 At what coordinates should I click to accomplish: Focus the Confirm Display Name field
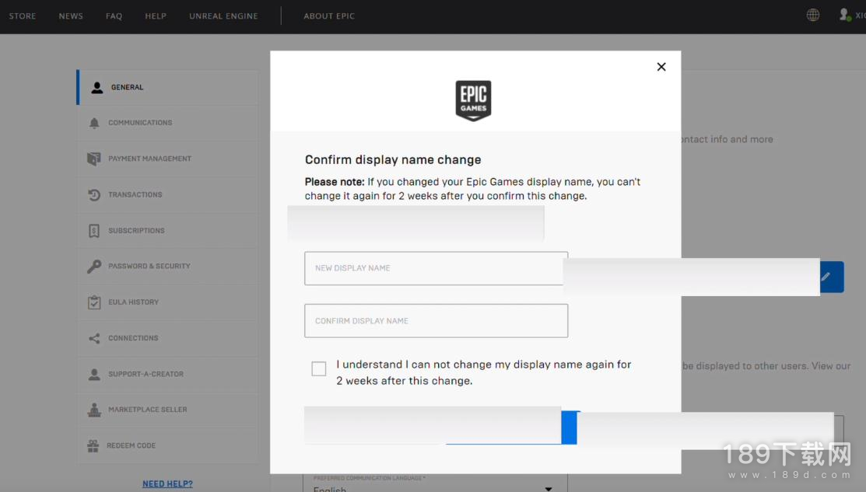[x=436, y=320]
